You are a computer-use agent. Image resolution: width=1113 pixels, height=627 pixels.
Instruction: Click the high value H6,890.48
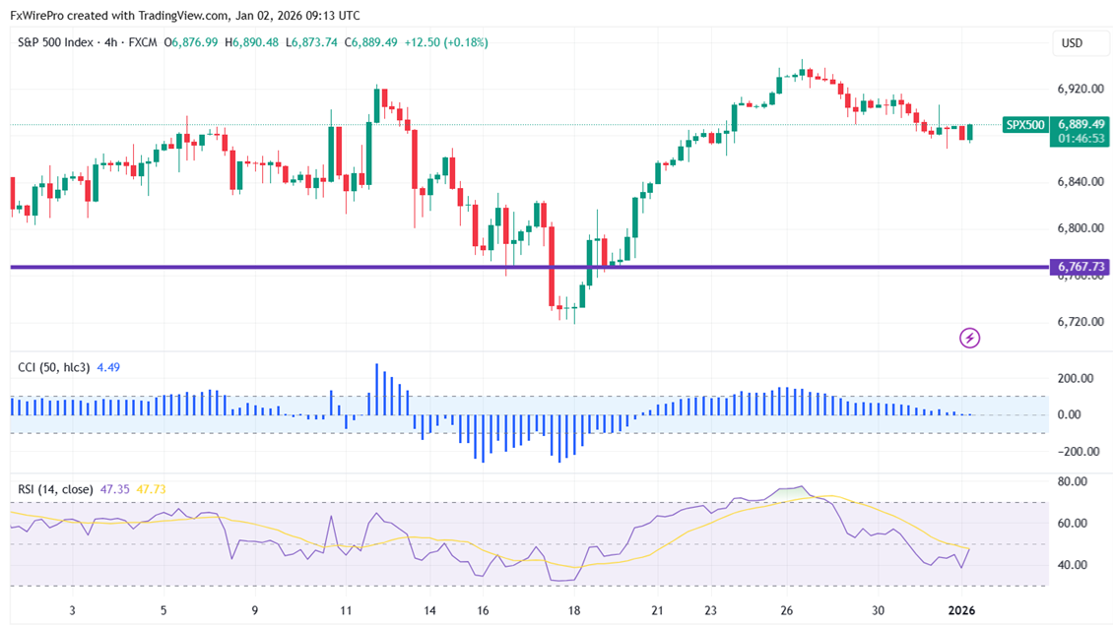pos(251,42)
